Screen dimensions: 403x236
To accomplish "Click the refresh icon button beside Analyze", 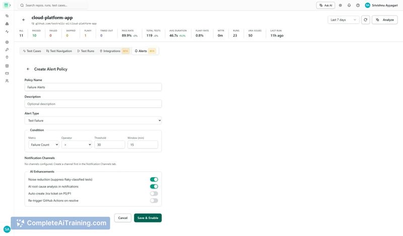I will click(365, 20).
